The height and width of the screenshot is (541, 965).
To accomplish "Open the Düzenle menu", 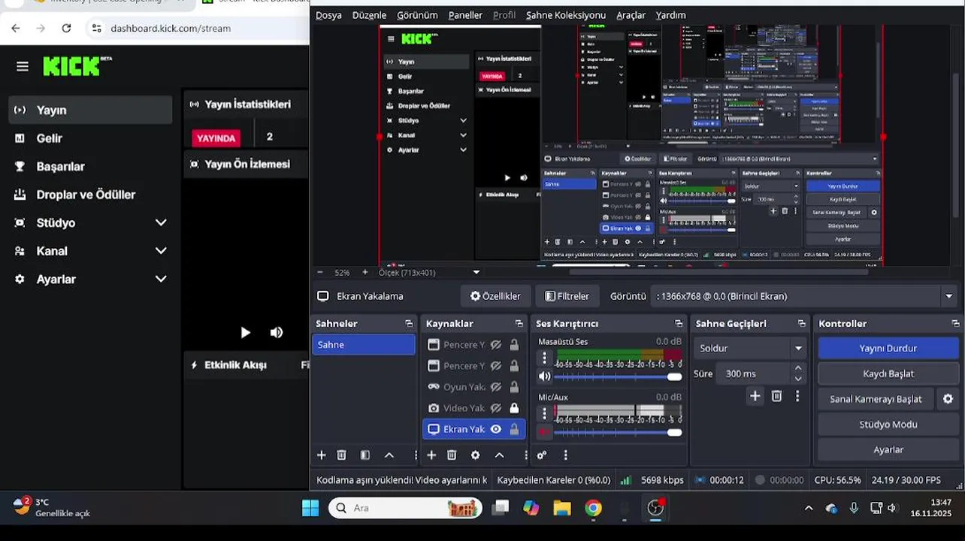I will coord(369,15).
